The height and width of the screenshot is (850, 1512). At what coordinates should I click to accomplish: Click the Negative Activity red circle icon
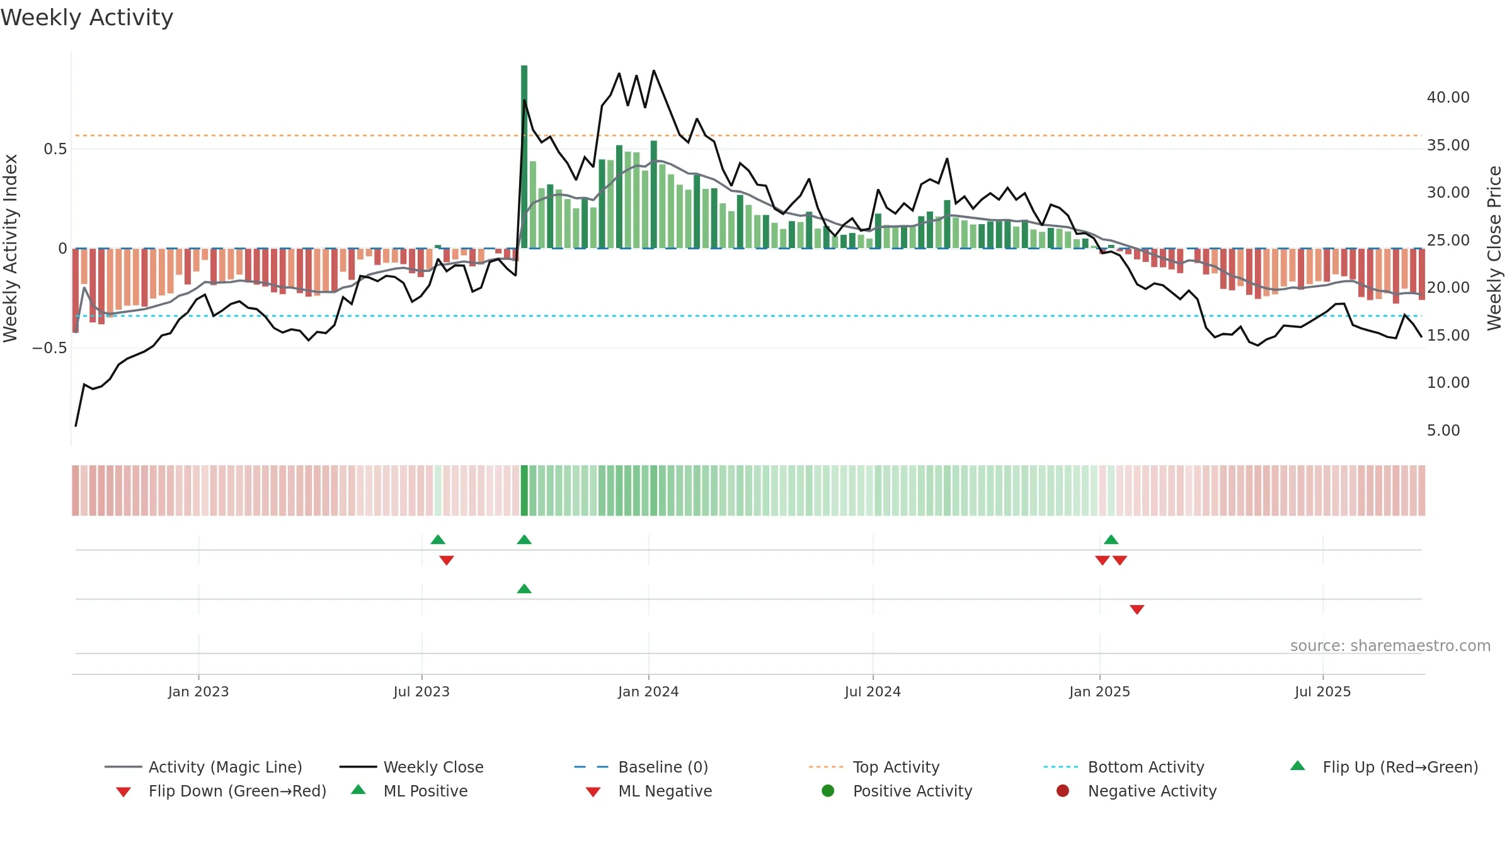pyautogui.click(x=1063, y=791)
